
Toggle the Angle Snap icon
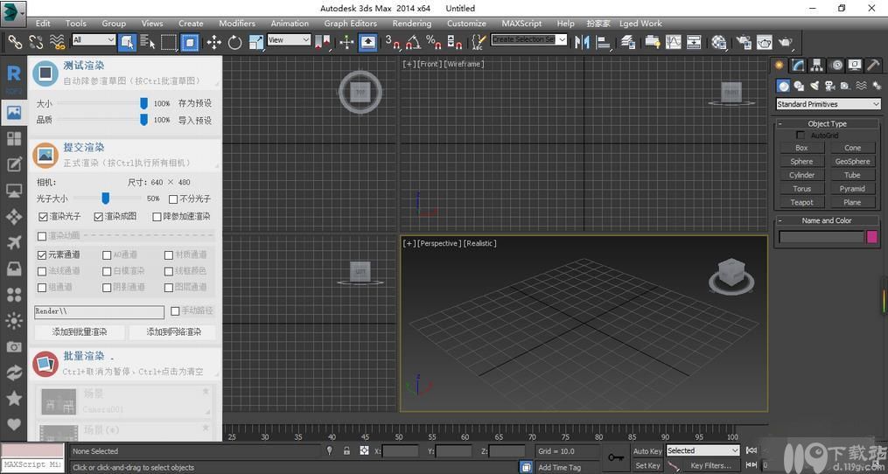[x=414, y=41]
